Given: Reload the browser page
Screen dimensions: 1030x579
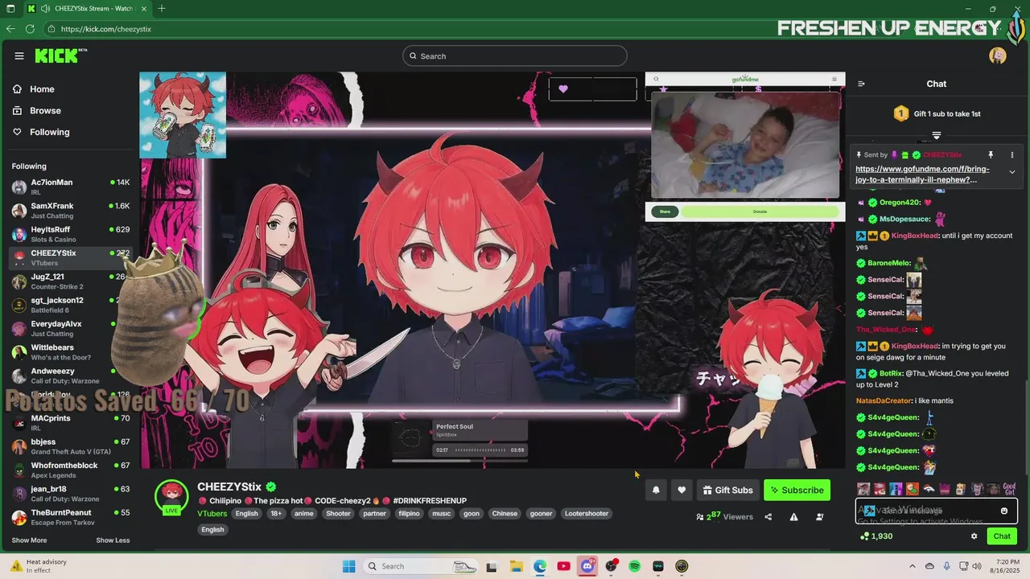Looking at the screenshot, I should pos(31,28).
